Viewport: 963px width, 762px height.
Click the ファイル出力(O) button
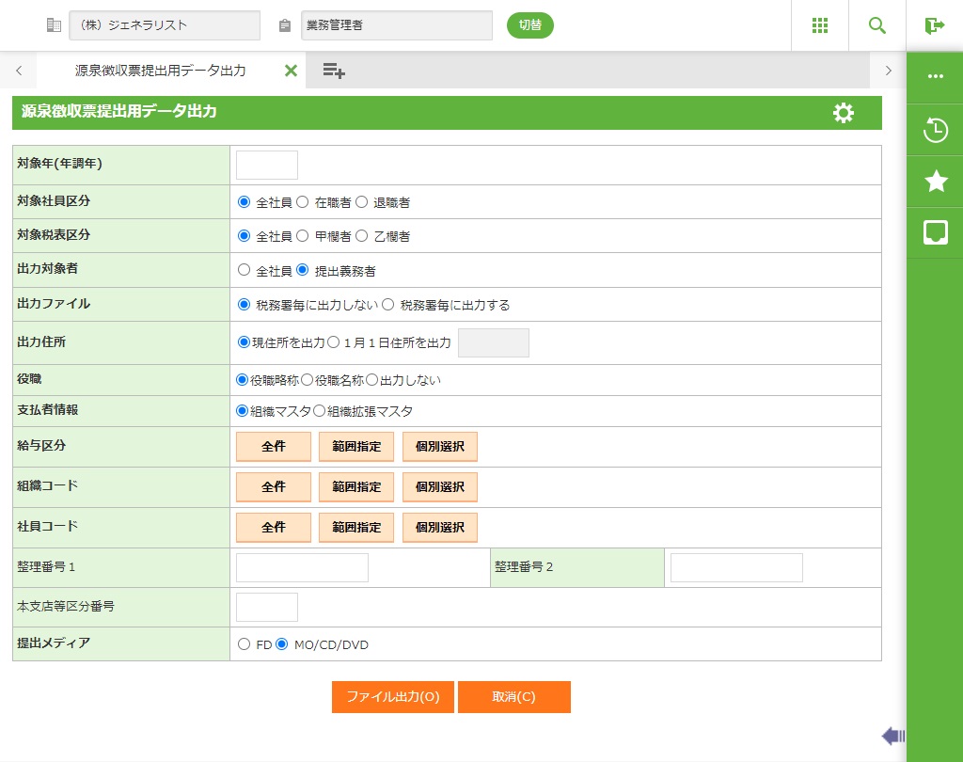point(393,697)
